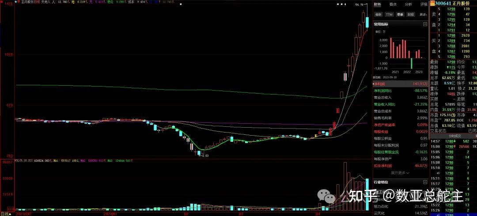Select the 最新 report period toggle
477x216 pixels.
[x=379, y=14]
